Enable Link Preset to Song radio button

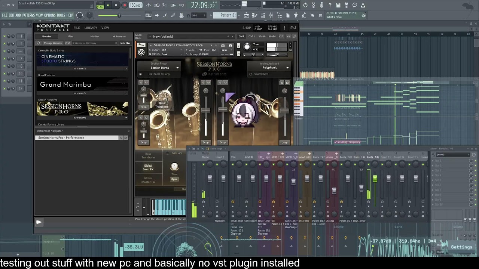(x=141, y=74)
